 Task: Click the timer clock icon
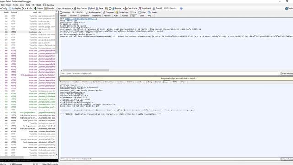(110, 8)
